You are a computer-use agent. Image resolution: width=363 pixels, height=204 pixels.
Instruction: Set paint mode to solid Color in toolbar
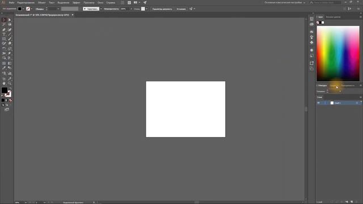[x=3, y=100]
